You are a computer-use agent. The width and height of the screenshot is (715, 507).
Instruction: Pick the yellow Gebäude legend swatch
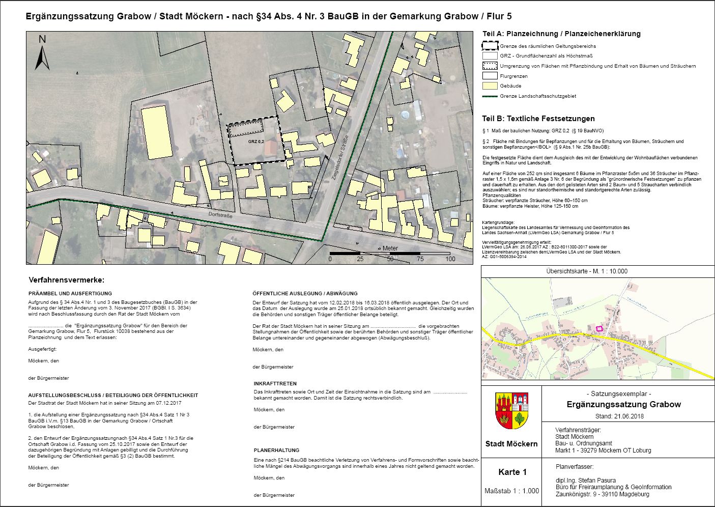click(490, 86)
